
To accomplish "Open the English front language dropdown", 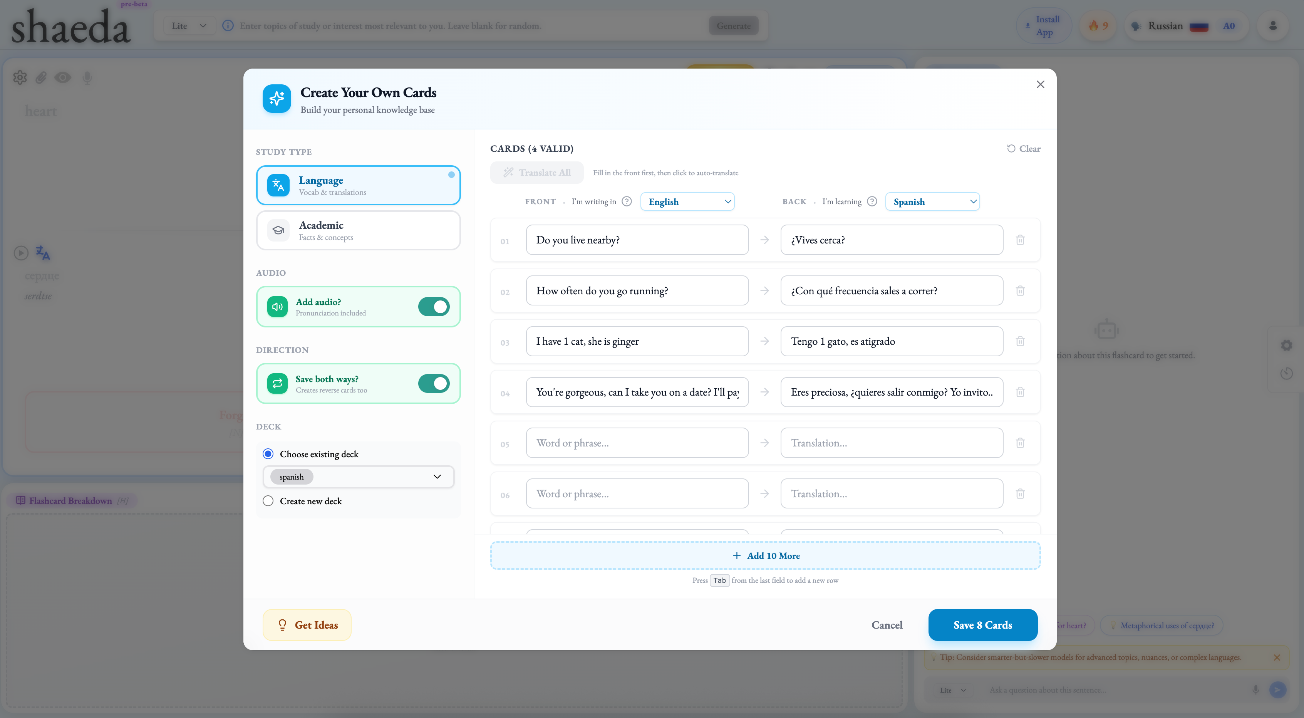I will [x=687, y=201].
